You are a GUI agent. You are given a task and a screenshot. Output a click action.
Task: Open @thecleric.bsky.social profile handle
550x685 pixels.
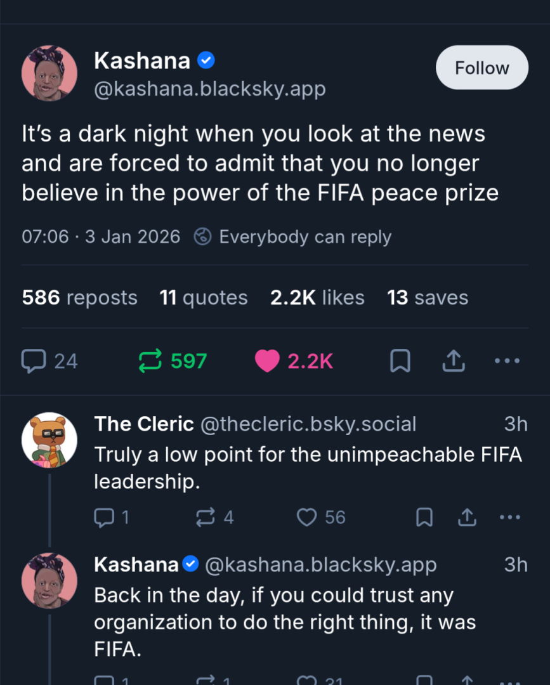308,424
